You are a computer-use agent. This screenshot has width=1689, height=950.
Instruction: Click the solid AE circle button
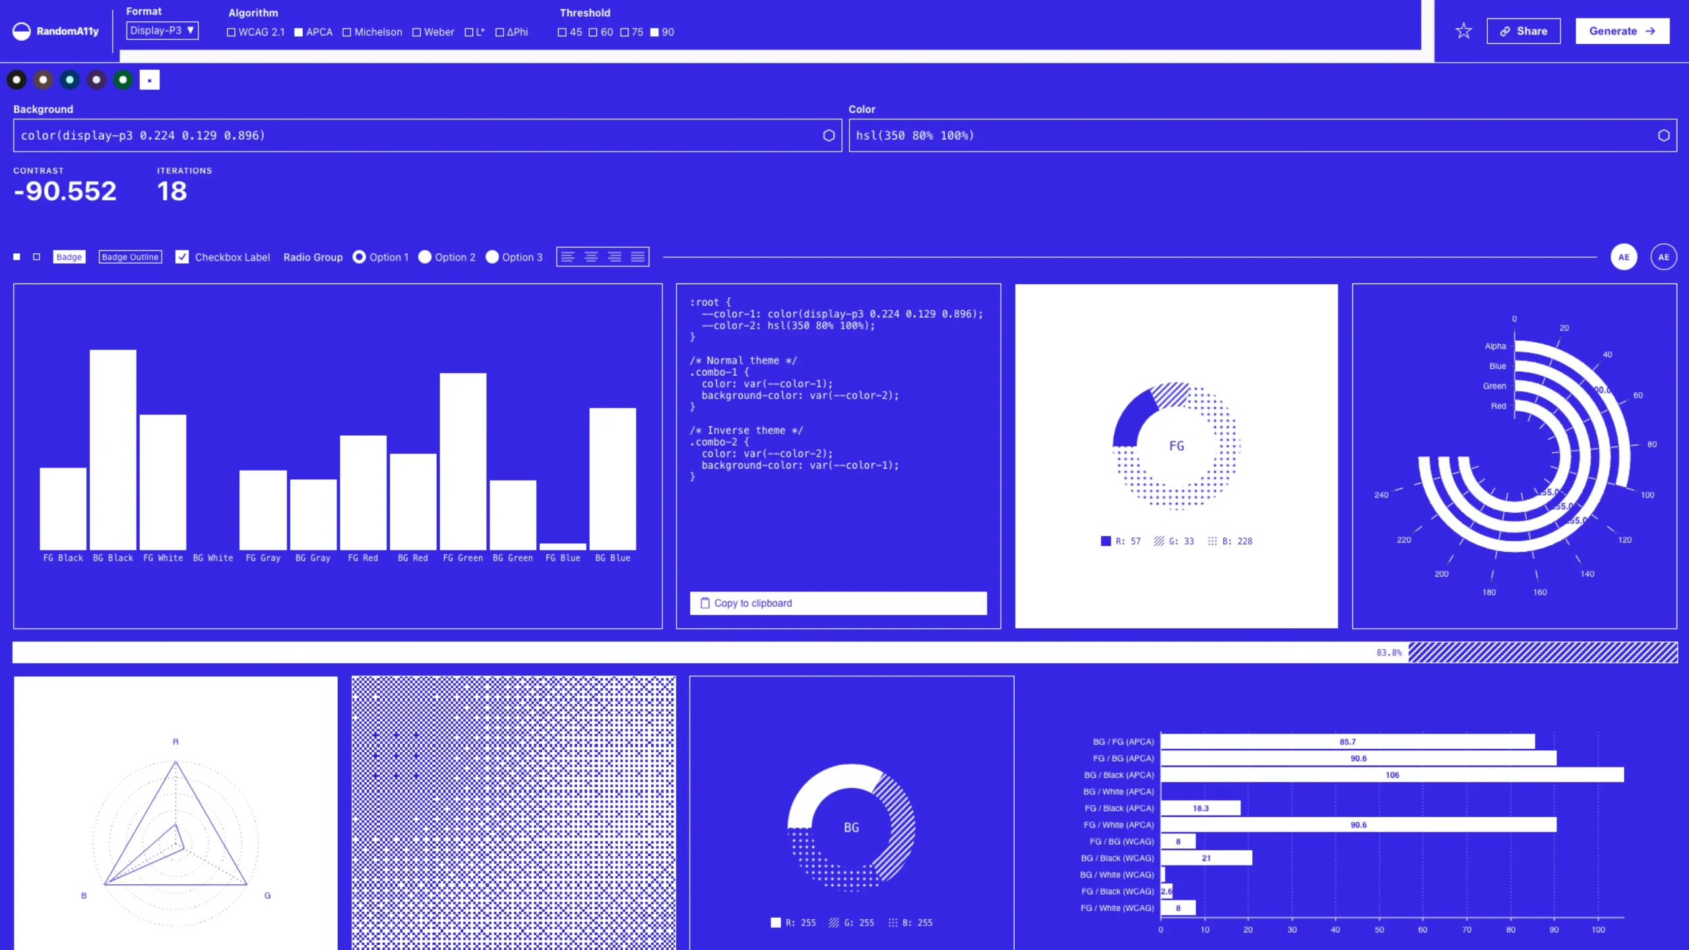(1624, 256)
